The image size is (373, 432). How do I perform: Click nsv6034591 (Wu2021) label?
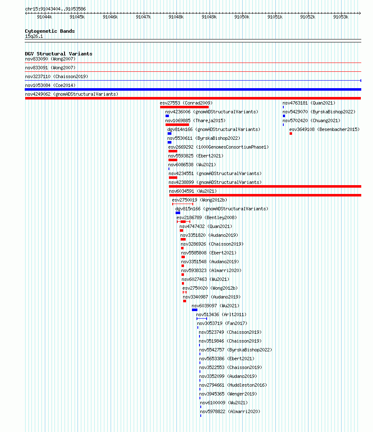193,191
